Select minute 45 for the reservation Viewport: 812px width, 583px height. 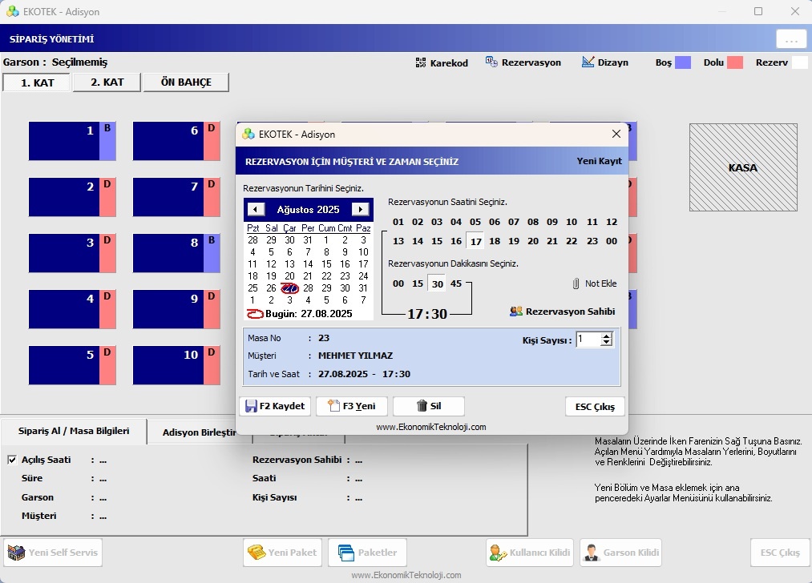456,283
